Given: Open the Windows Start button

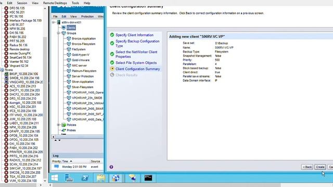Looking at the screenshot, I should [x=55, y=178].
